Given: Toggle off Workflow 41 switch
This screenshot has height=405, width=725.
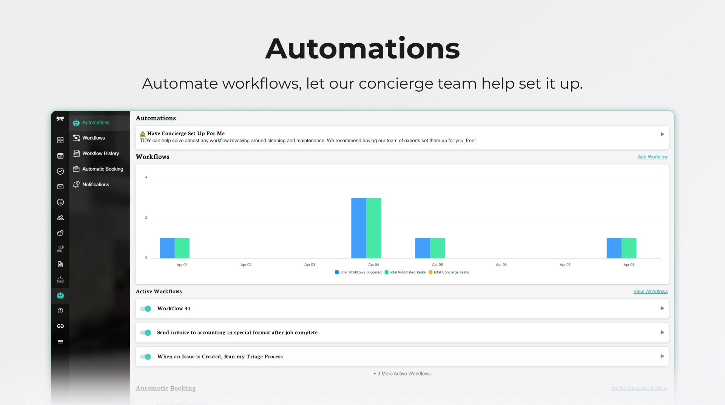Looking at the screenshot, I should coord(145,308).
